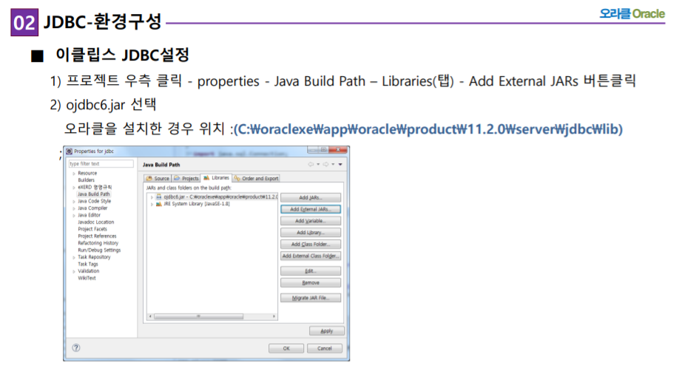679x378 pixels.
Task: Click the back navigation arrow icon
Action: 311,164
